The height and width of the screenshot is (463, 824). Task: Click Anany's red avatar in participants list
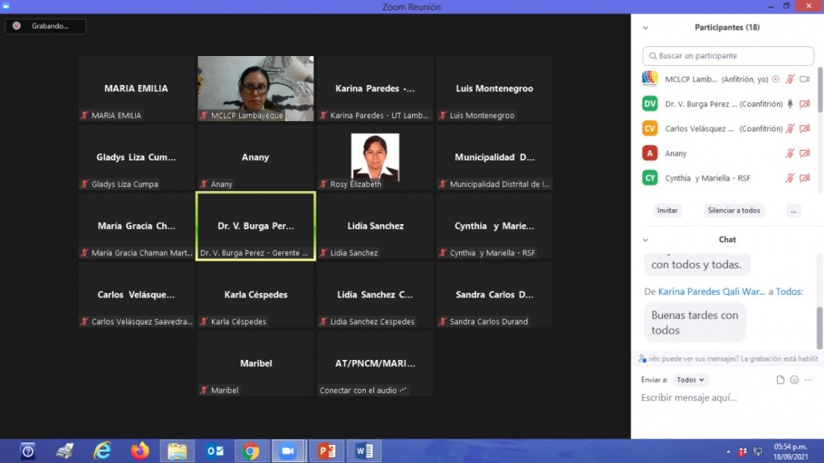[x=650, y=153]
